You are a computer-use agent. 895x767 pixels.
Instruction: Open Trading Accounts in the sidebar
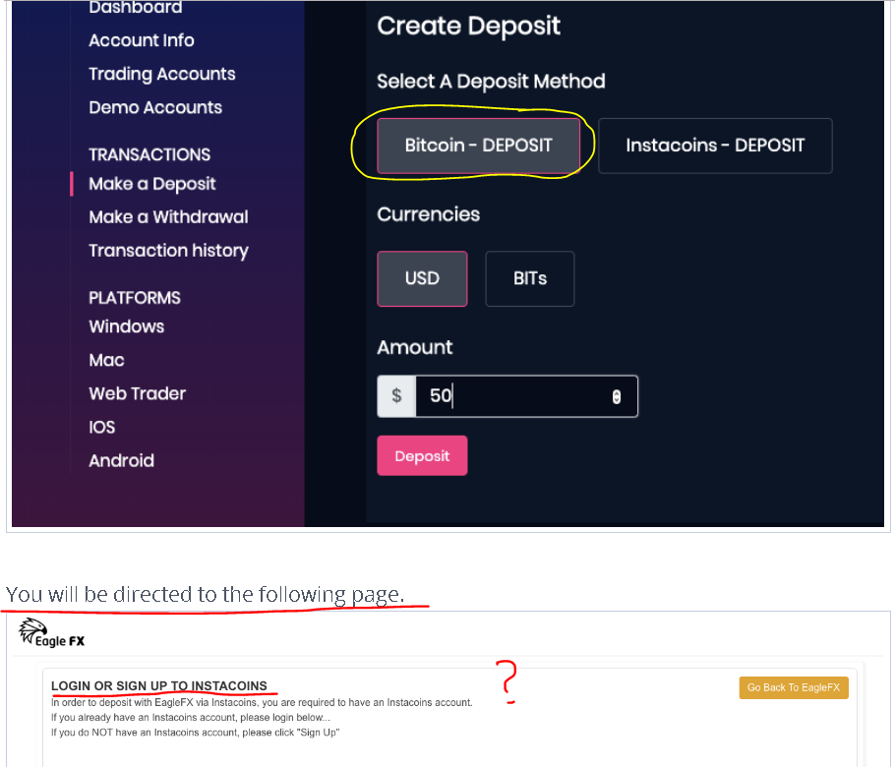point(161,74)
